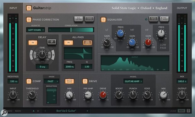Image resolution: width=195 pixels, height=117 pixels.
Task: Open the Beef Up E-Guitar preset menu
Action: coord(66,111)
